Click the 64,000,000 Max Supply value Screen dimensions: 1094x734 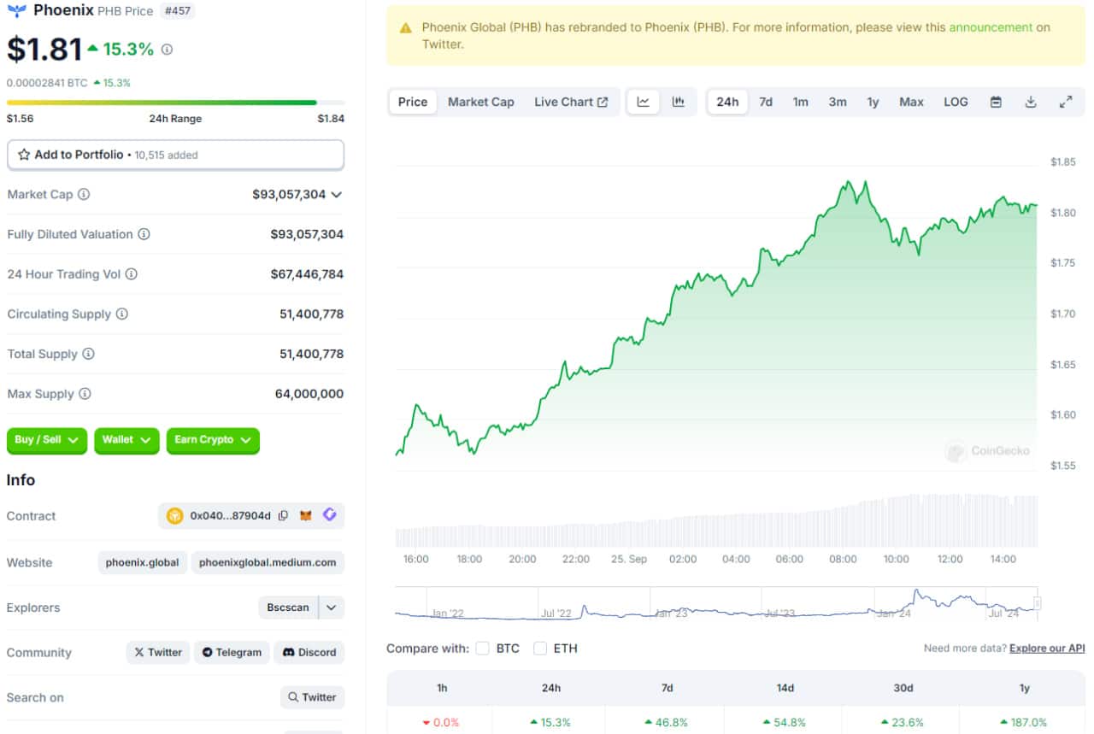click(309, 394)
